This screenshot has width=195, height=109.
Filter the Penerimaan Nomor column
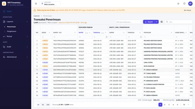[x=124, y=33]
